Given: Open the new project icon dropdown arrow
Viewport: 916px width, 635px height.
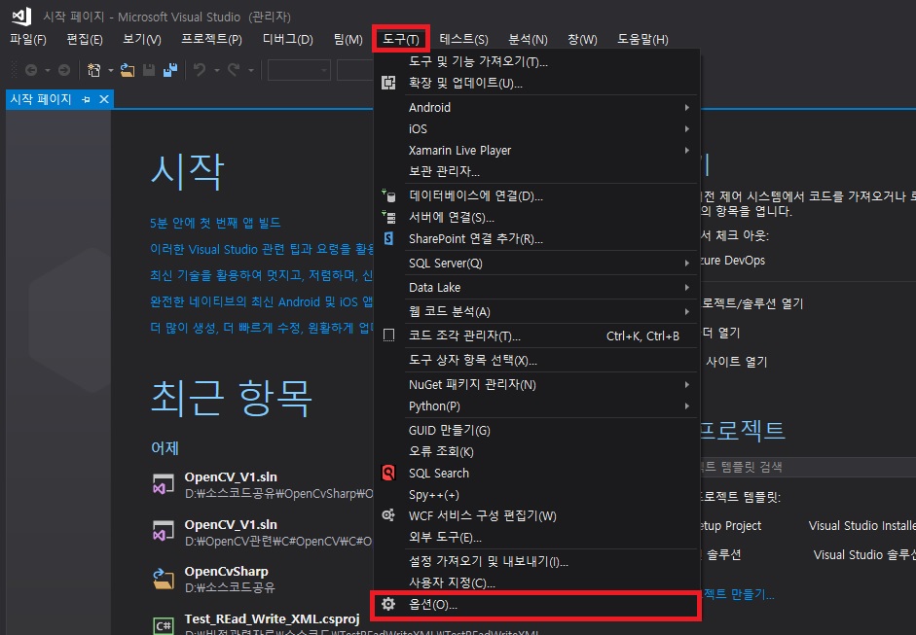Looking at the screenshot, I should 110,71.
